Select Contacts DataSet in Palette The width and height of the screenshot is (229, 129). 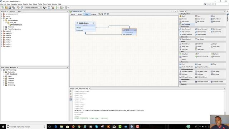[217, 82]
